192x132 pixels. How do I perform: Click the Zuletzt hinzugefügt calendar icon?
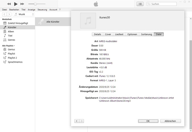pos(5,23)
